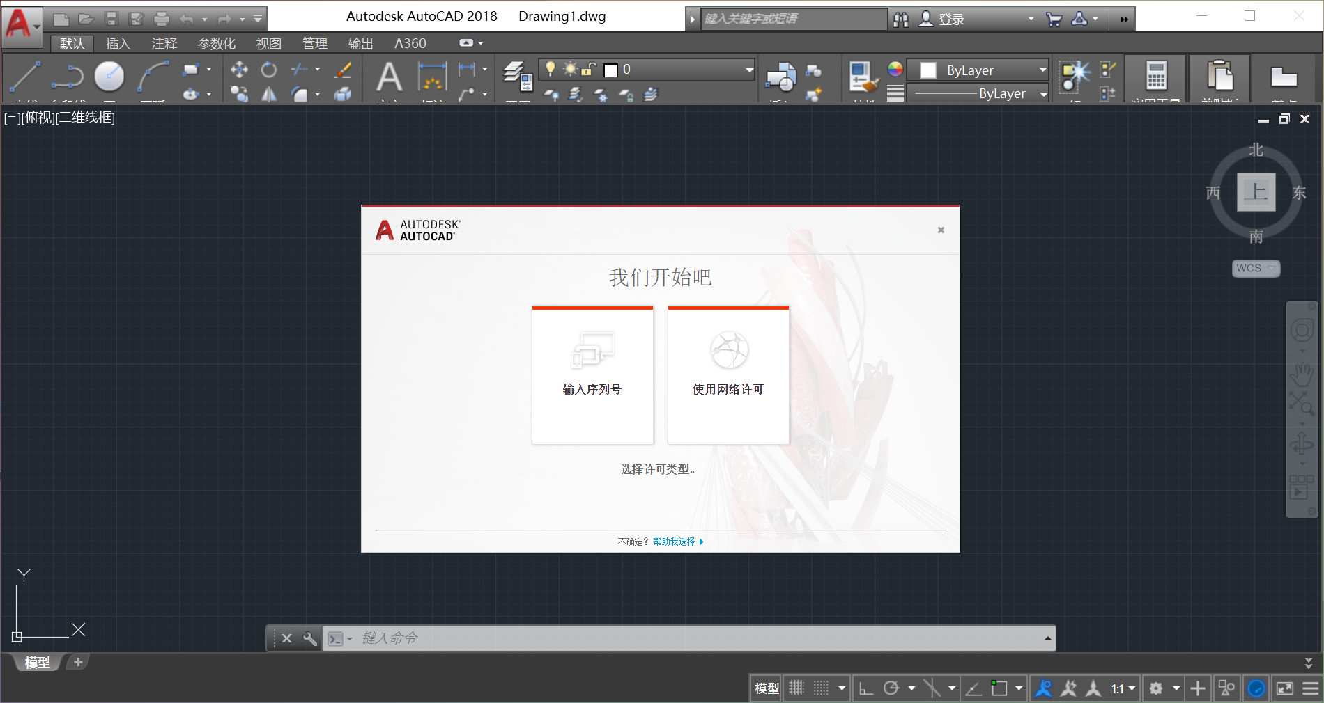Open the 默认 ribbon tab
Viewport: 1324px width, 703px height.
(72, 43)
